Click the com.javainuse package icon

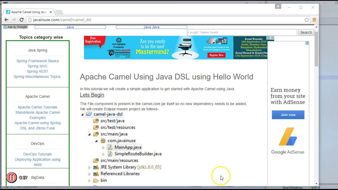(103, 141)
